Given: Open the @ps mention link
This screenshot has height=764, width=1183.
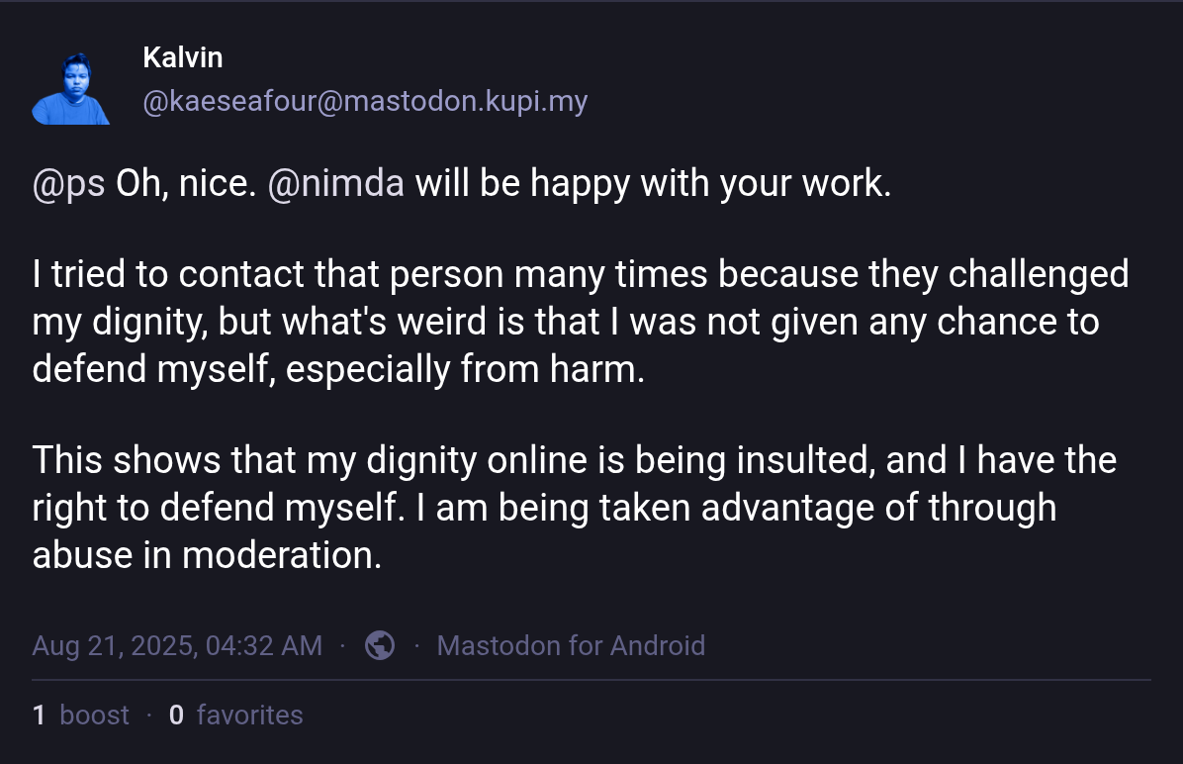Looking at the screenshot, I should click(68, 184).
